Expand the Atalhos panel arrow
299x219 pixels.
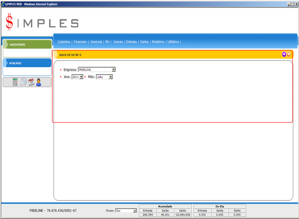(7, 63)
